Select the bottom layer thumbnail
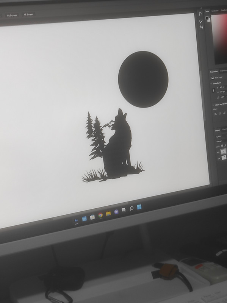The image size is (227, 303). click(224, 158)
